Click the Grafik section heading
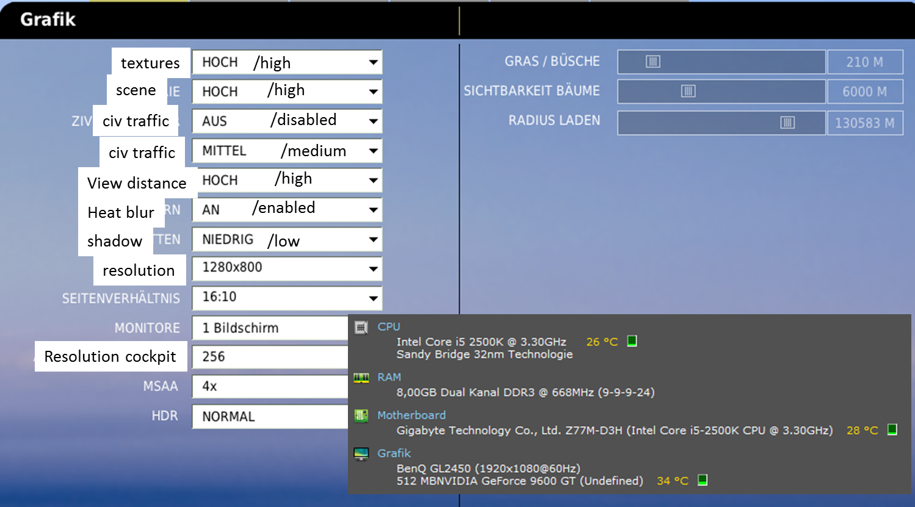The height and width of the screenshot is (507, 915). click(x=48, y=20)
